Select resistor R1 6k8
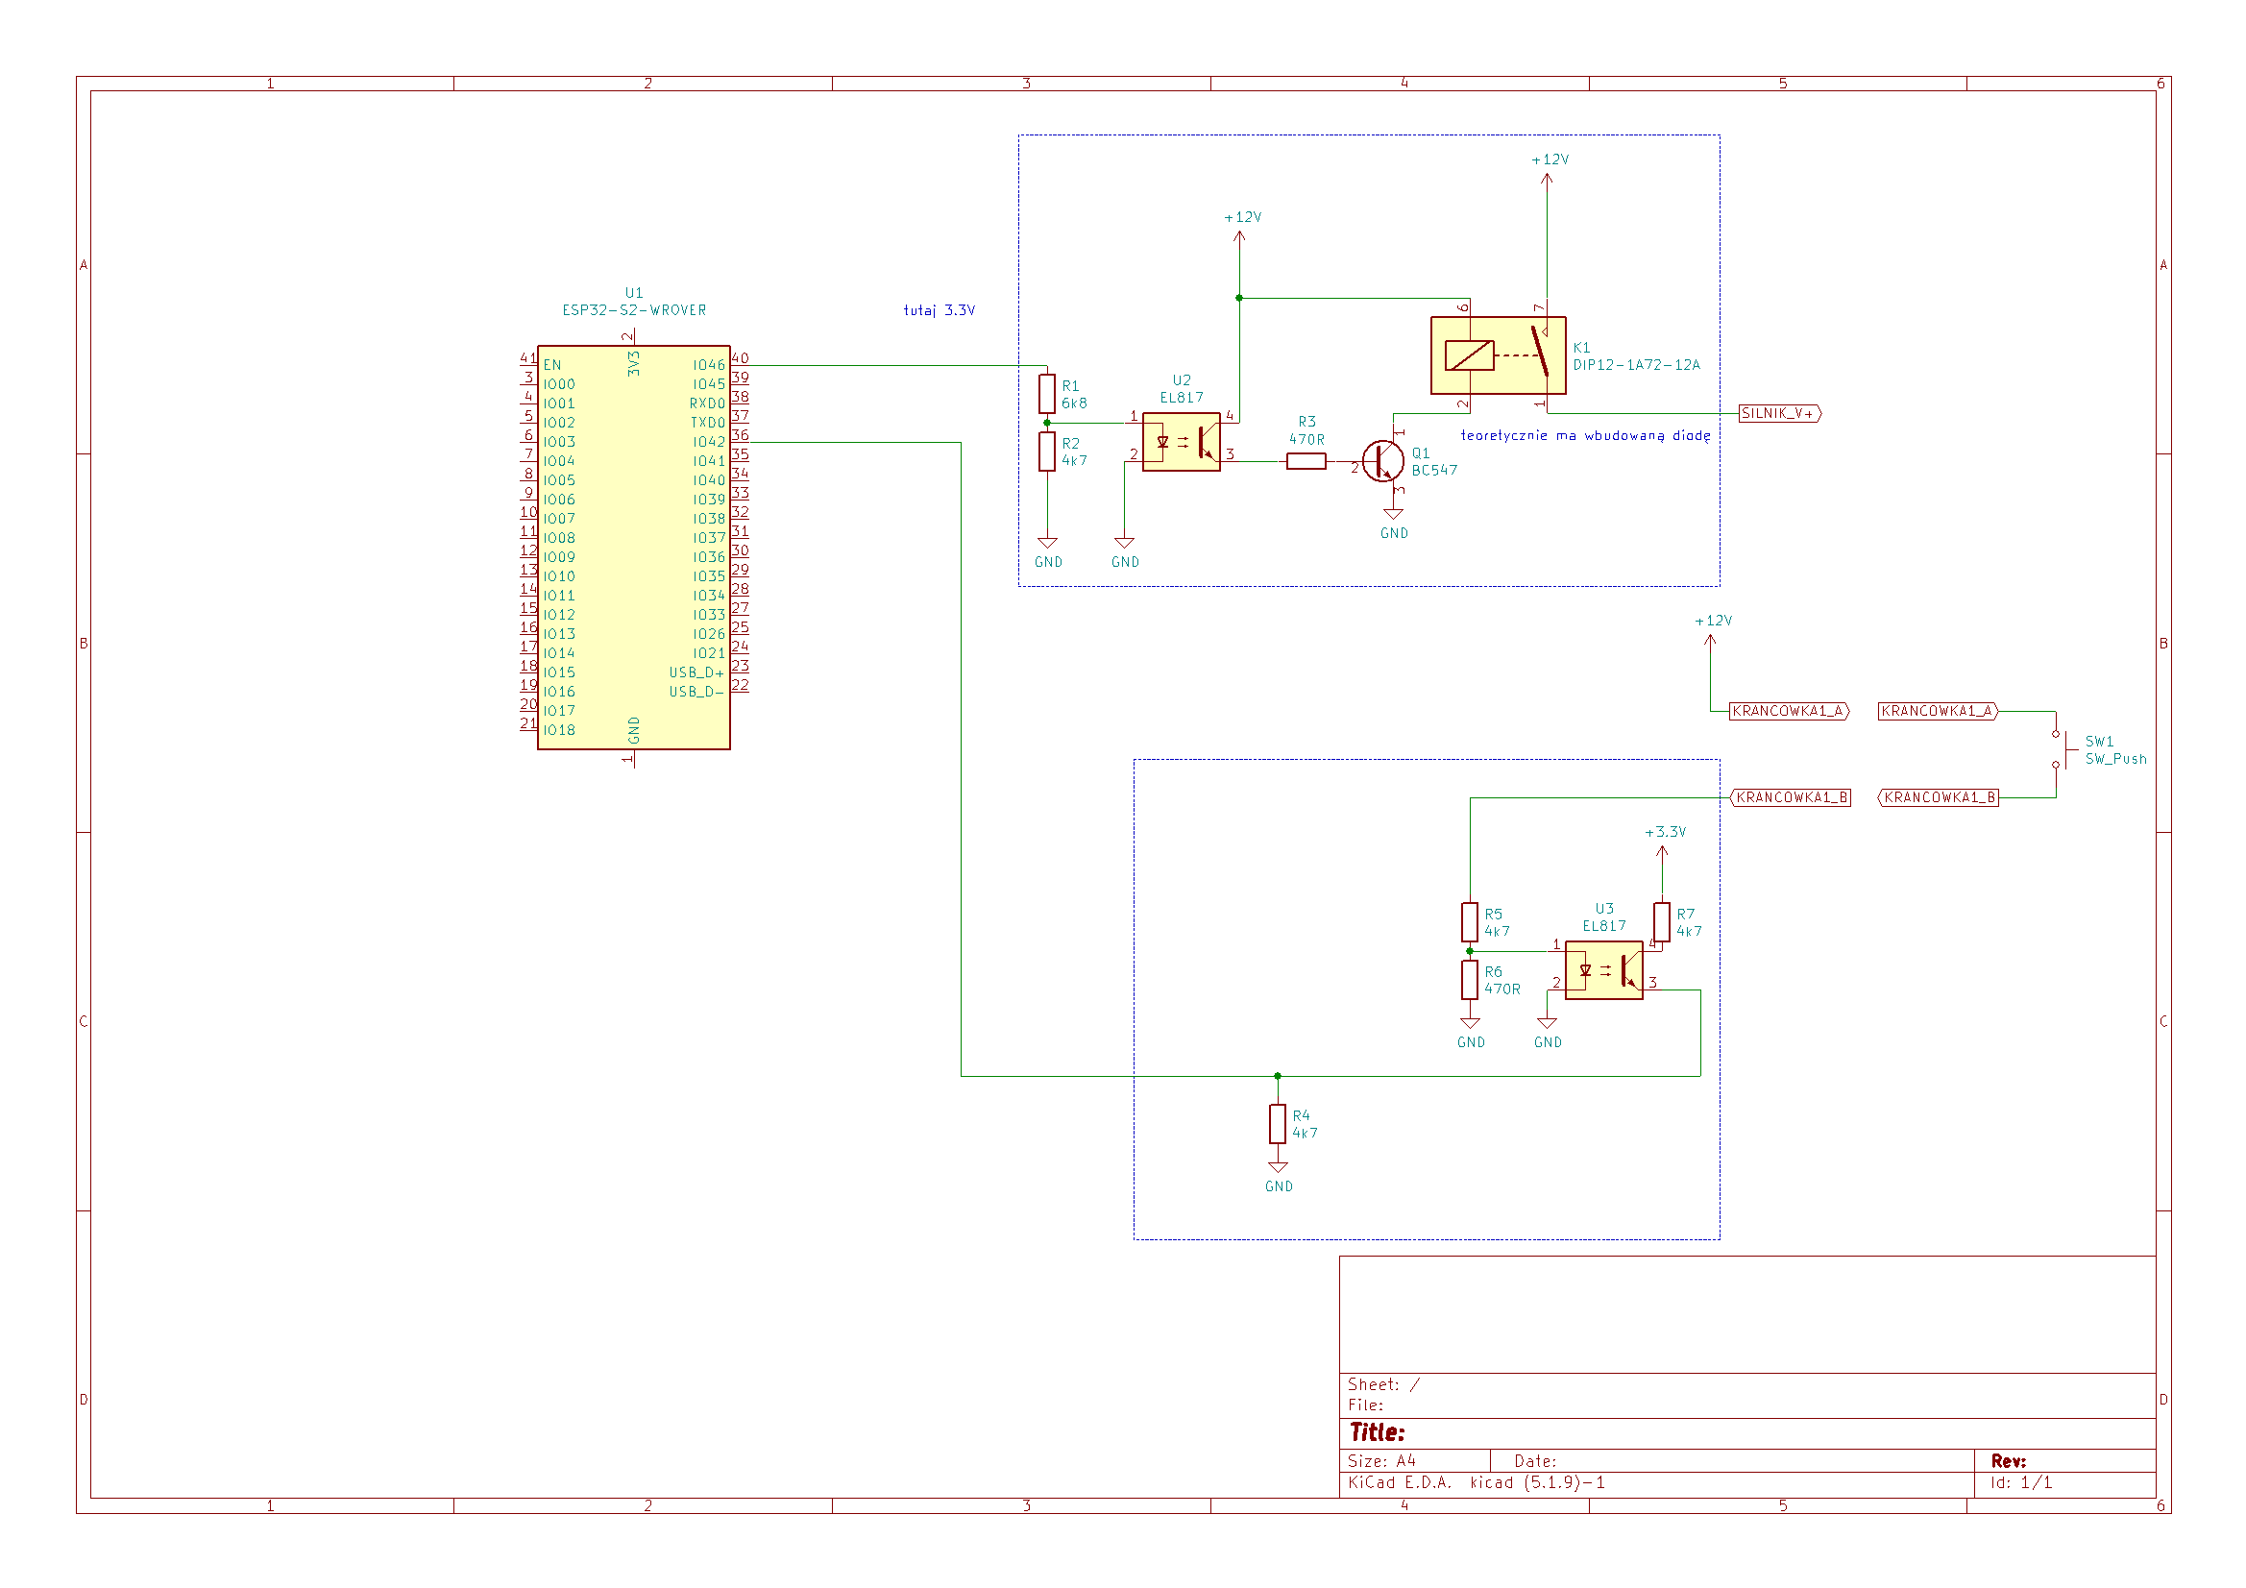2246x1588 pixels. [1047, 393]
